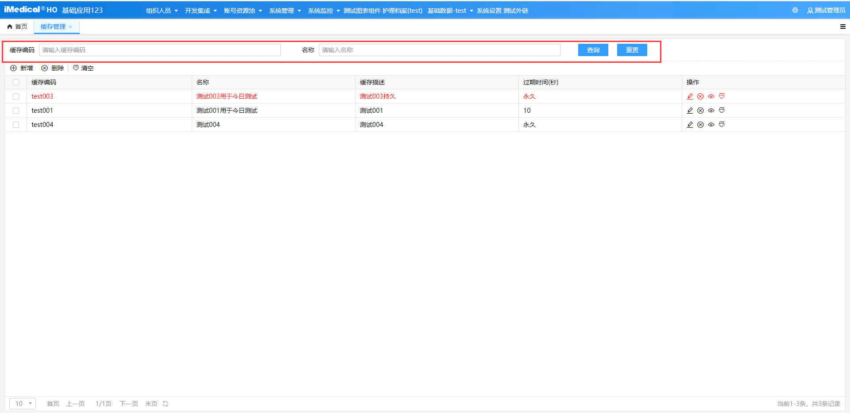
Task: Click the clear cache icon for test003
Action: click(x=722, y=96)
